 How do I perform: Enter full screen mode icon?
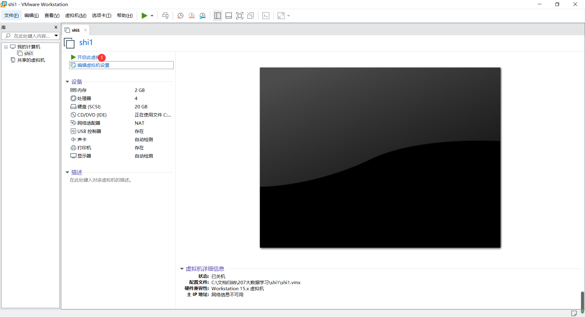(239, 16)
